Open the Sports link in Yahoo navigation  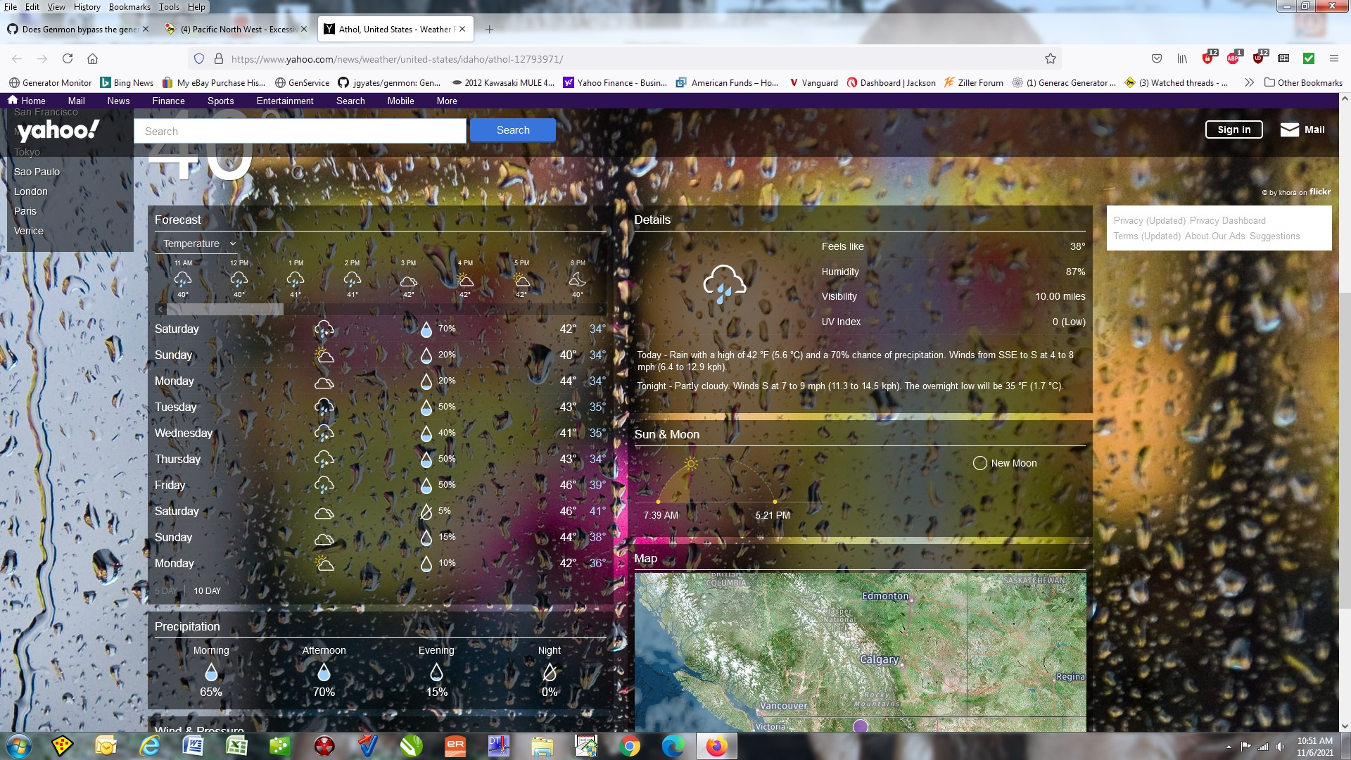(220, 101)
